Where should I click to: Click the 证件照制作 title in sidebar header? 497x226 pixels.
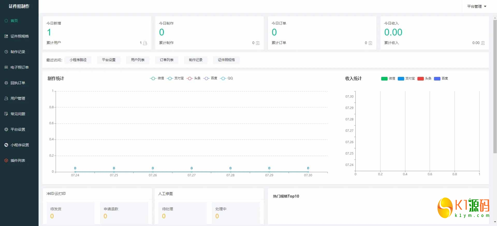pyautogui.click(x=19, y=6)
